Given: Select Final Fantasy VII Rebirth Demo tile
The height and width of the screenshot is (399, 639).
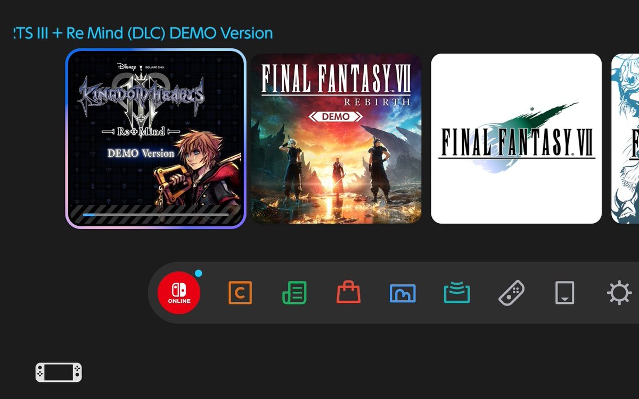Looking at the screenshot, I should coord(336,138).
